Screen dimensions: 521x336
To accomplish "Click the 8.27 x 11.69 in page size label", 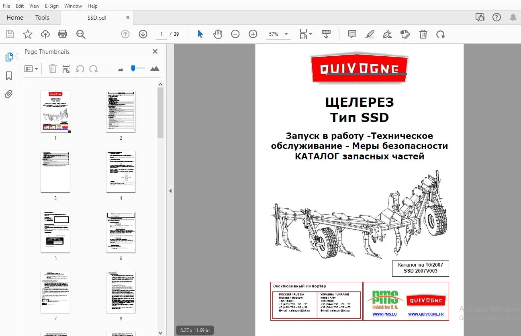I will (x=195, y=330).
